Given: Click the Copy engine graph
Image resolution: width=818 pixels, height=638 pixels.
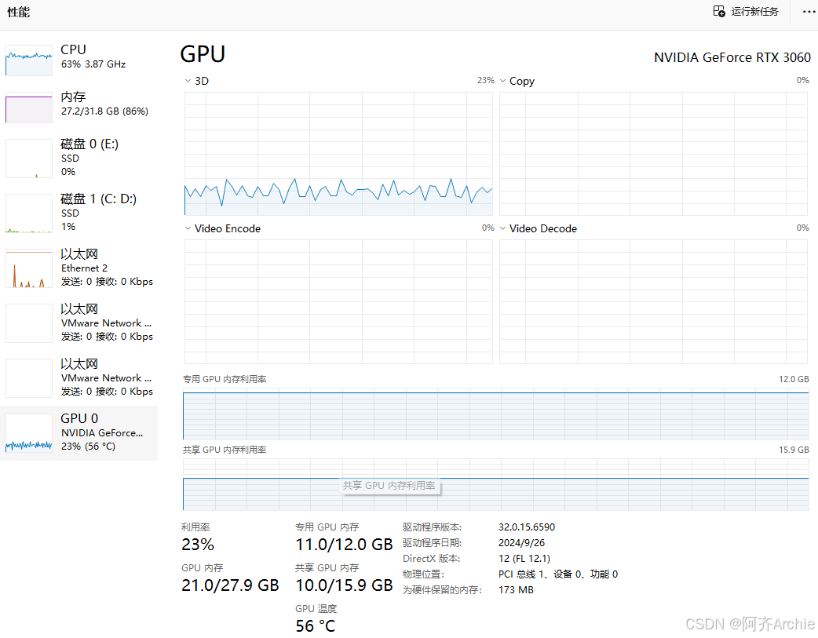Looking at the screenshot, I should 653,154.
